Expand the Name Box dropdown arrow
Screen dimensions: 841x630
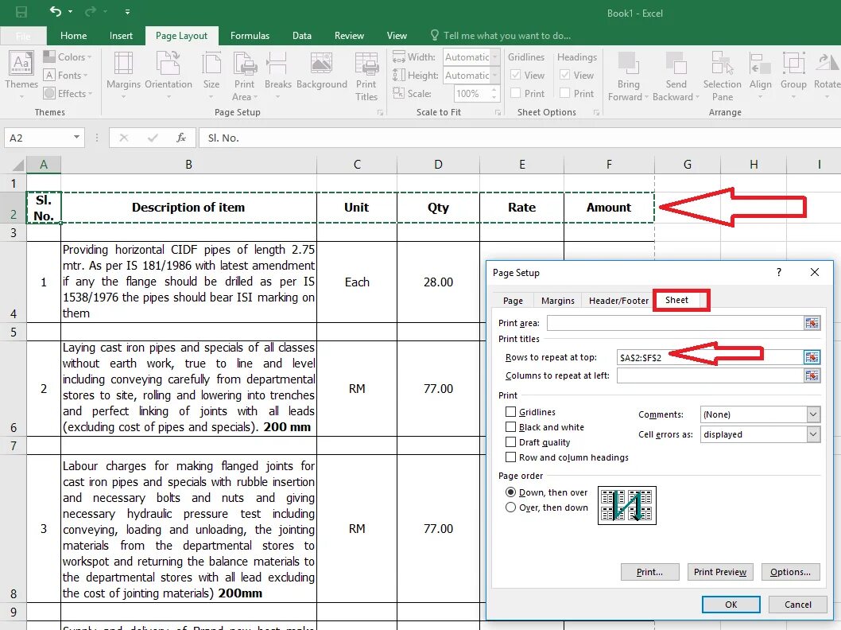[76, 138]
